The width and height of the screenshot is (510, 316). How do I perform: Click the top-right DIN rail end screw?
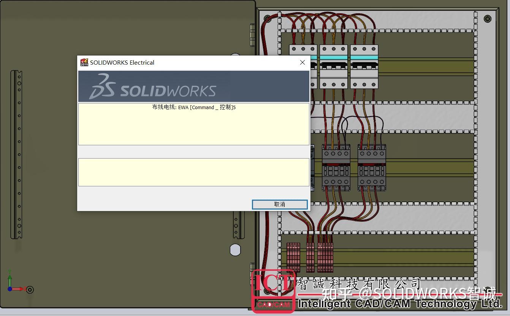coord(487,18)
